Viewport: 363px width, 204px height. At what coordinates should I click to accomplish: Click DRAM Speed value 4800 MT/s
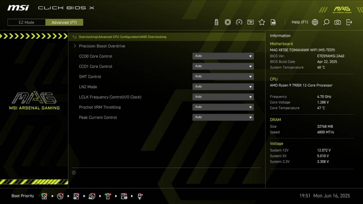tap(326, 132)
